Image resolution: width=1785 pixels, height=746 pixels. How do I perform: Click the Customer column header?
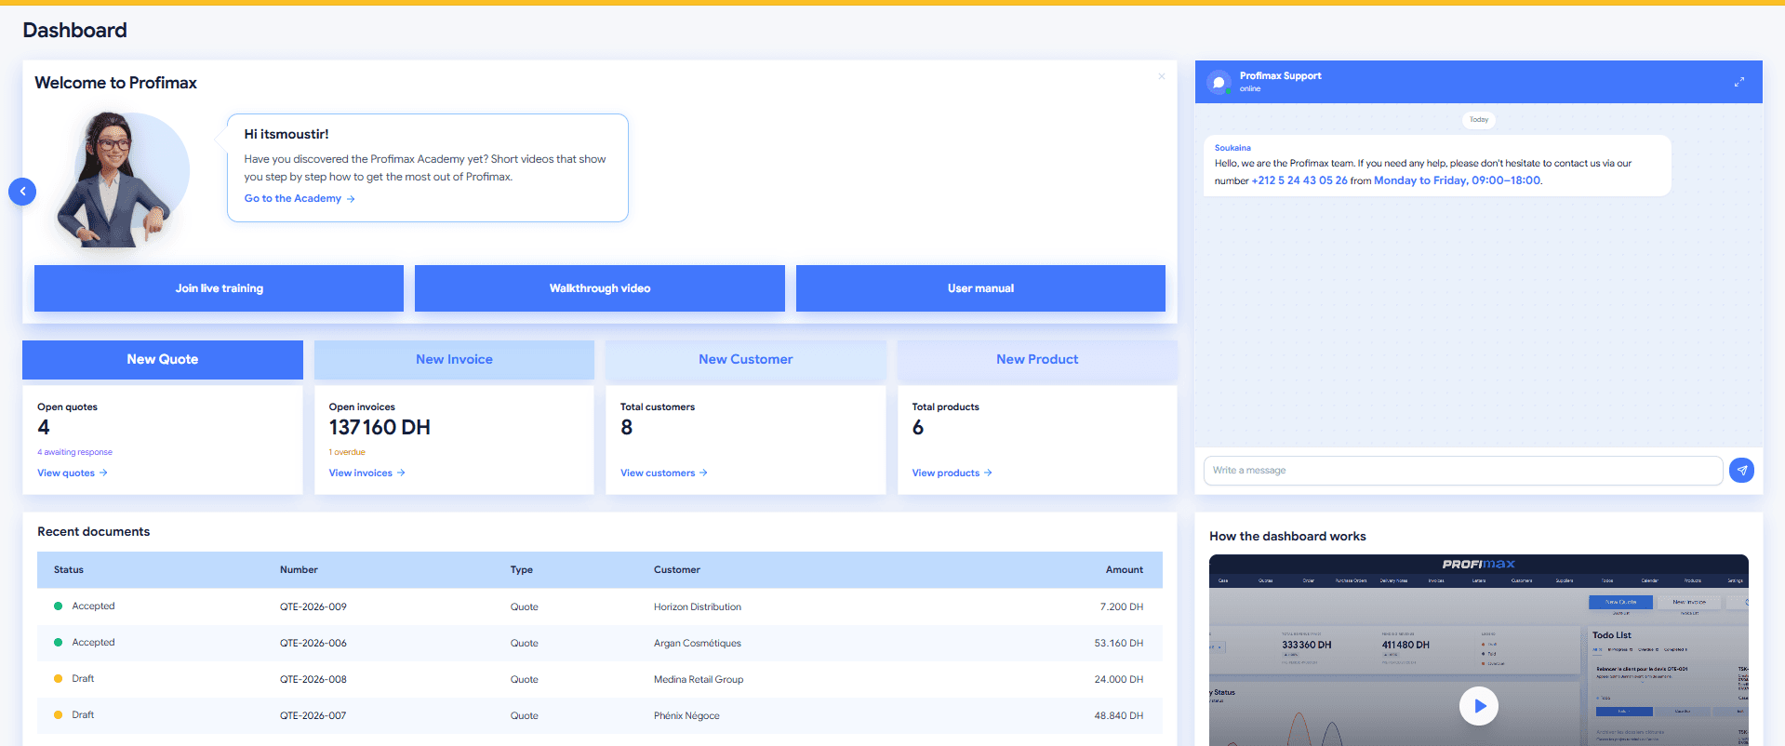tap(677, 569)
